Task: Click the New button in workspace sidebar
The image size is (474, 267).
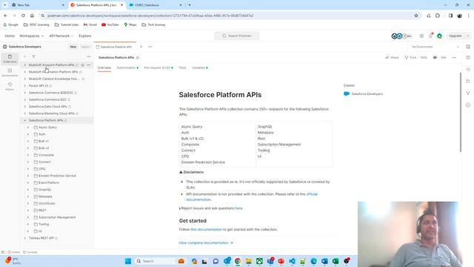Action: coord(73,47)
